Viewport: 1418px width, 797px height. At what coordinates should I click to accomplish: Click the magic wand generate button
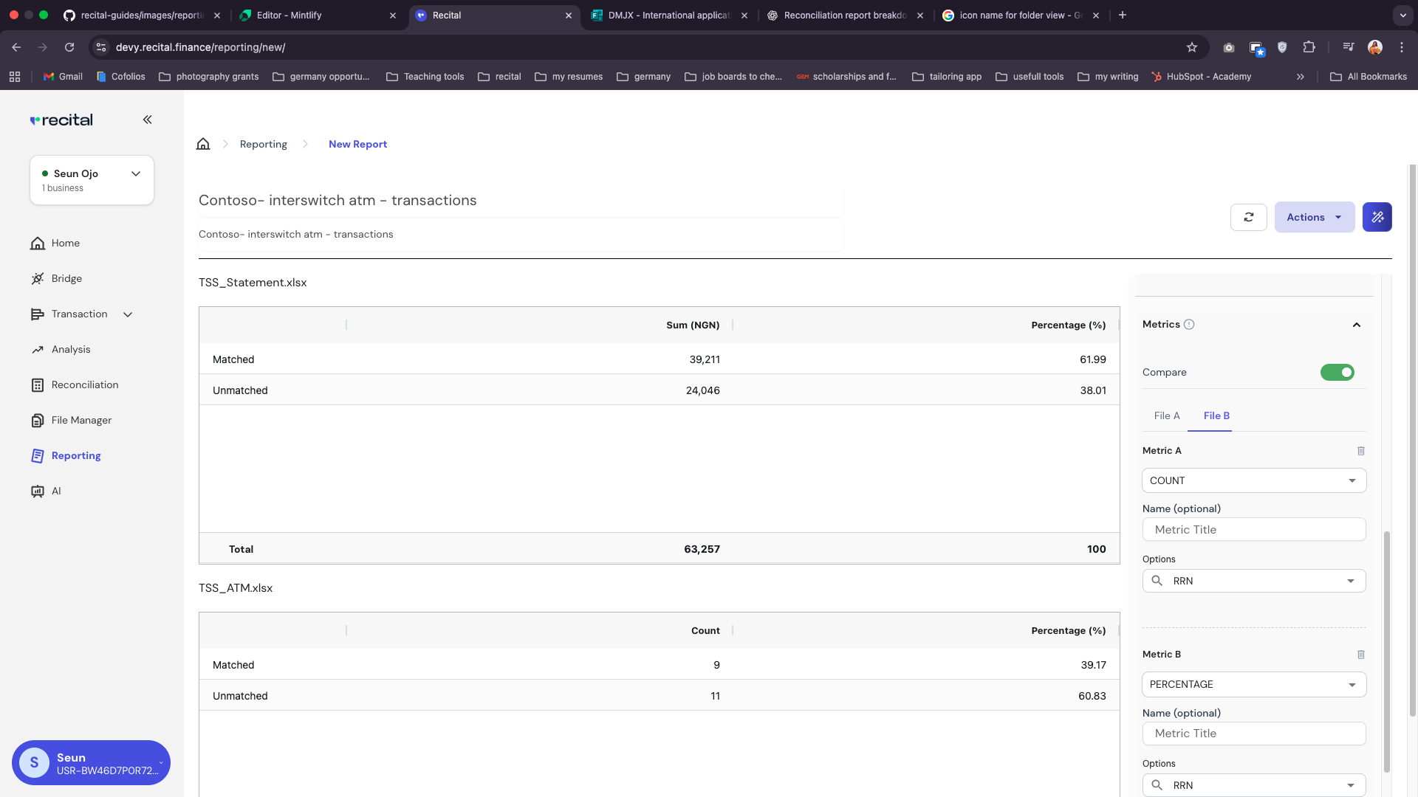pos(1377,217)
